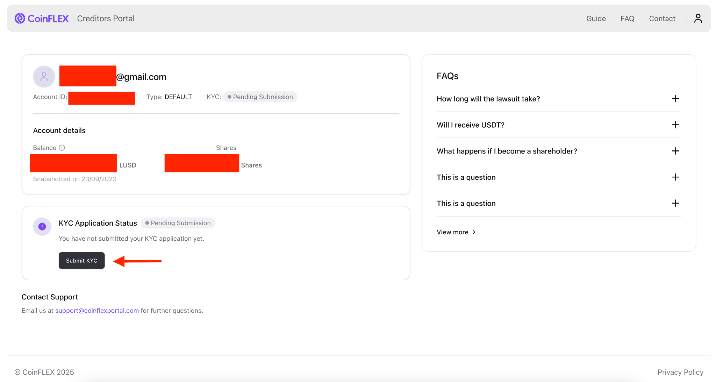
Task: Click the account avatar icon beside email
Action: (x=44, y=77)
